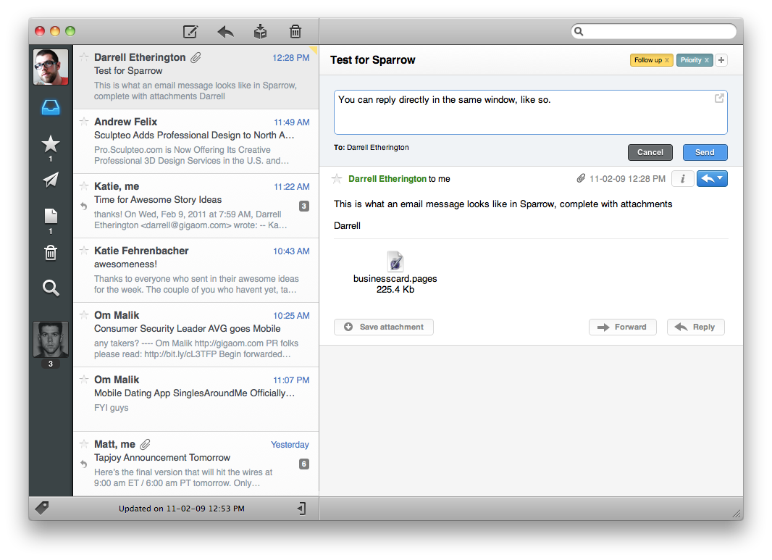
Task: Click the Priority label tag
Action: coord(695,60)
